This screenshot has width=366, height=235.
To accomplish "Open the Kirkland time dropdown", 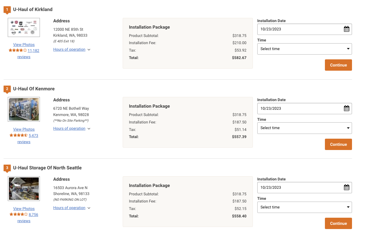I will click(304, 49).
